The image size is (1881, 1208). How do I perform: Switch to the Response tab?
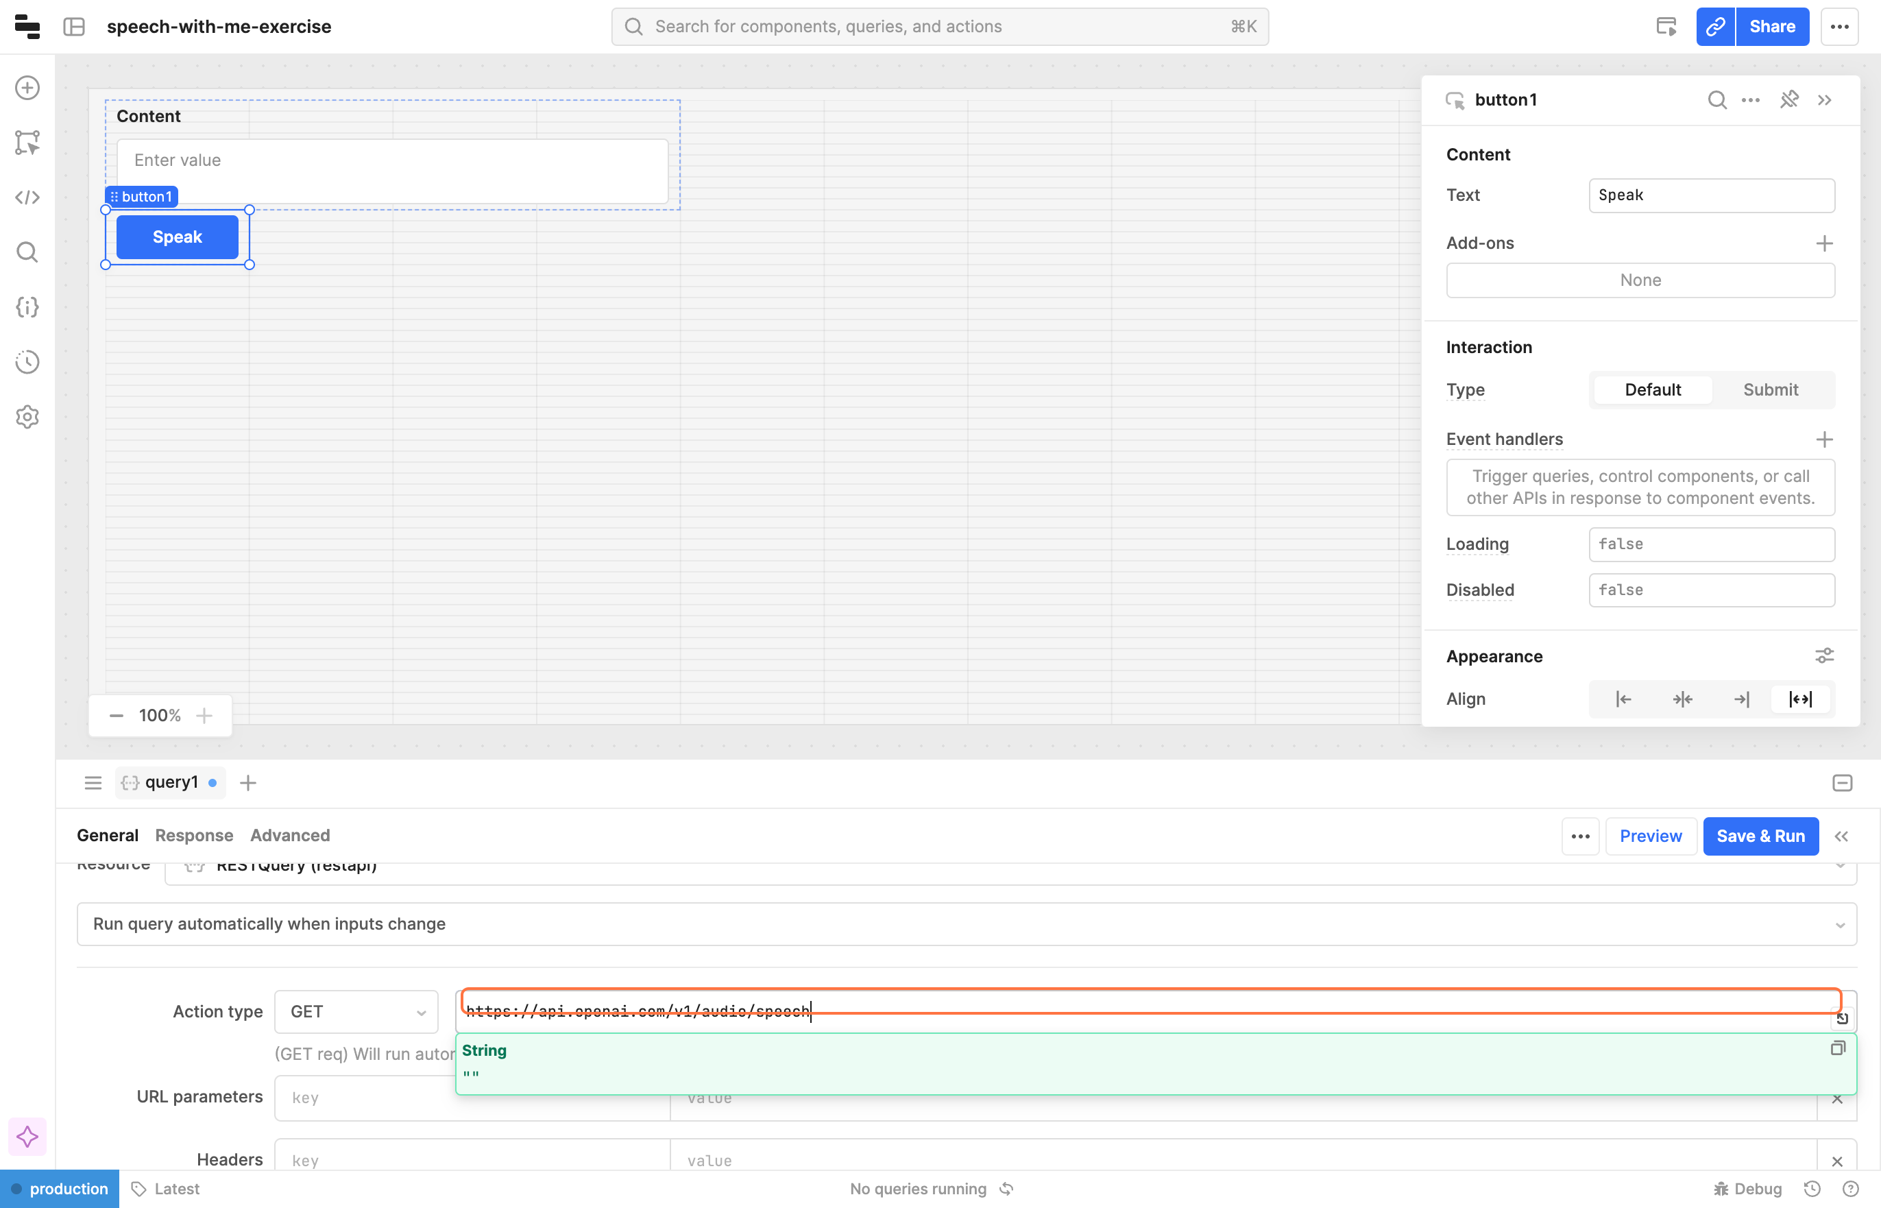pos(194,836)
